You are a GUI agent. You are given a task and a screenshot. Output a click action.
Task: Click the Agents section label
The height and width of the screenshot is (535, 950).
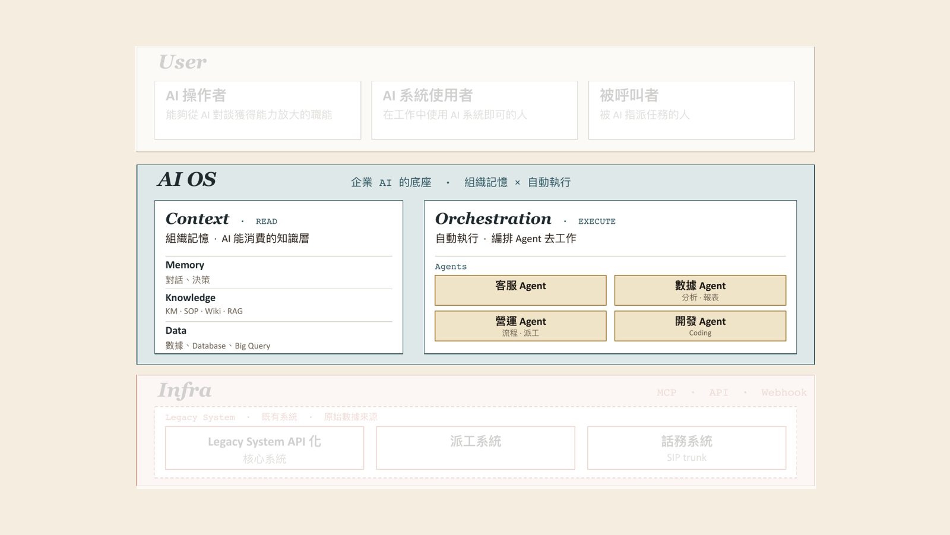pyautogui.click(x=451, y=267)
